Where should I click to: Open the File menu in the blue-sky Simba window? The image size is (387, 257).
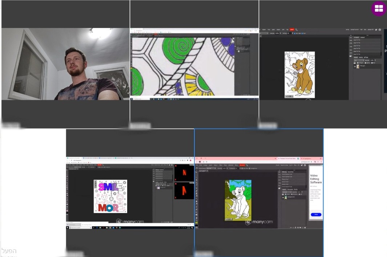click(200, 165)
